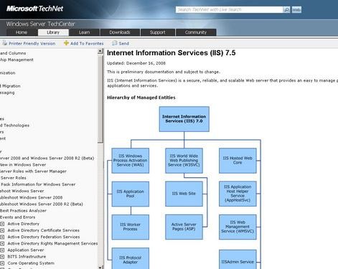This screenshot has width=338, height=269.
Task: Click the search magnifier icon
Action: tap(286, 9)
